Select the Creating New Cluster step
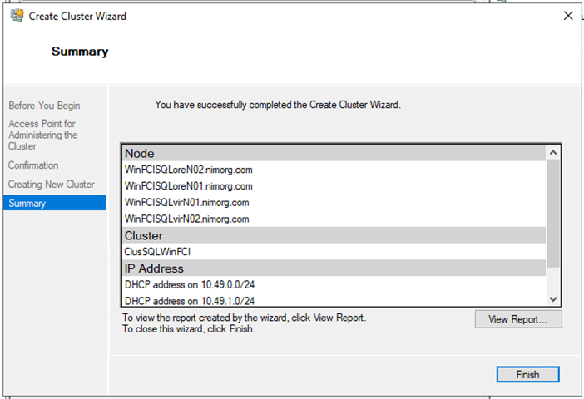 52,185
